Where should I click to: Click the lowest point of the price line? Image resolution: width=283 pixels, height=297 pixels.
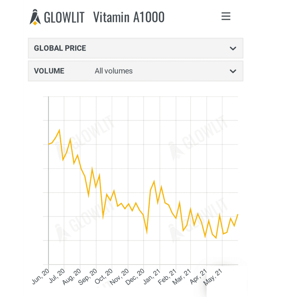coord(216,238)
